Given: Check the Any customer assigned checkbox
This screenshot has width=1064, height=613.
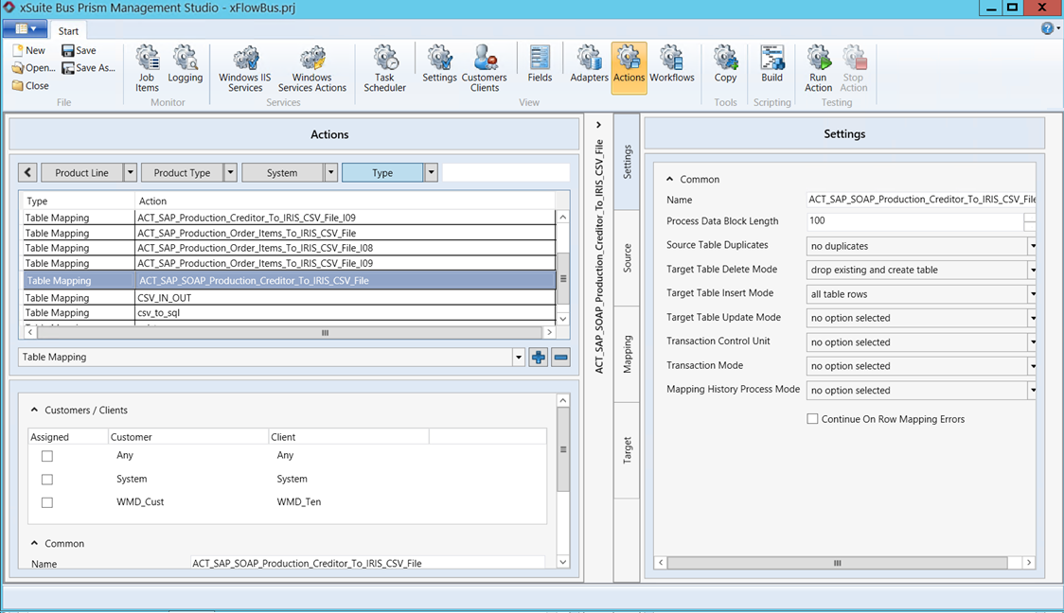Looking at the screenshot, I should click(x=47, y=456).
